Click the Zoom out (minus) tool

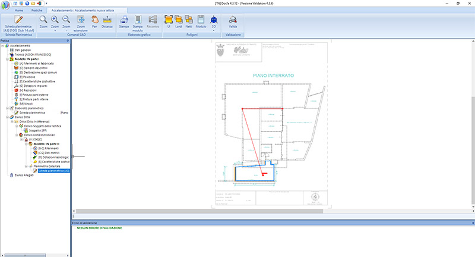click(66, 23)
